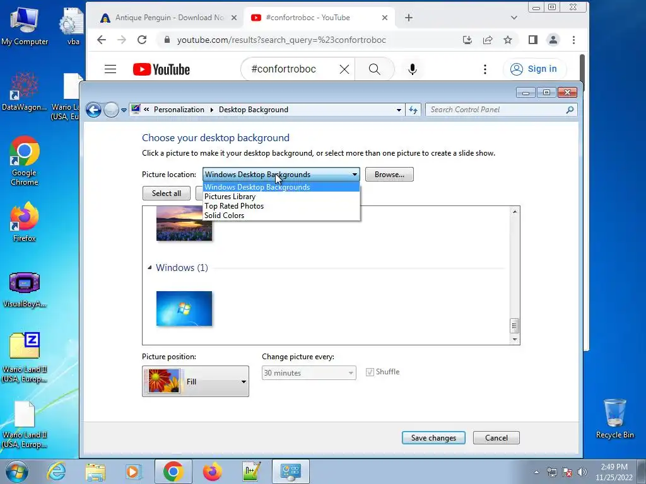Open Chrome's three-dot menu
This screenshot has height=484, width=646.
573,40
